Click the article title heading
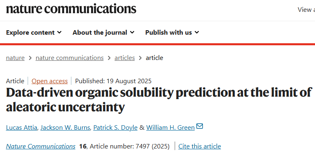Viewport: 315px width, 155px height. tap(159, 100)
